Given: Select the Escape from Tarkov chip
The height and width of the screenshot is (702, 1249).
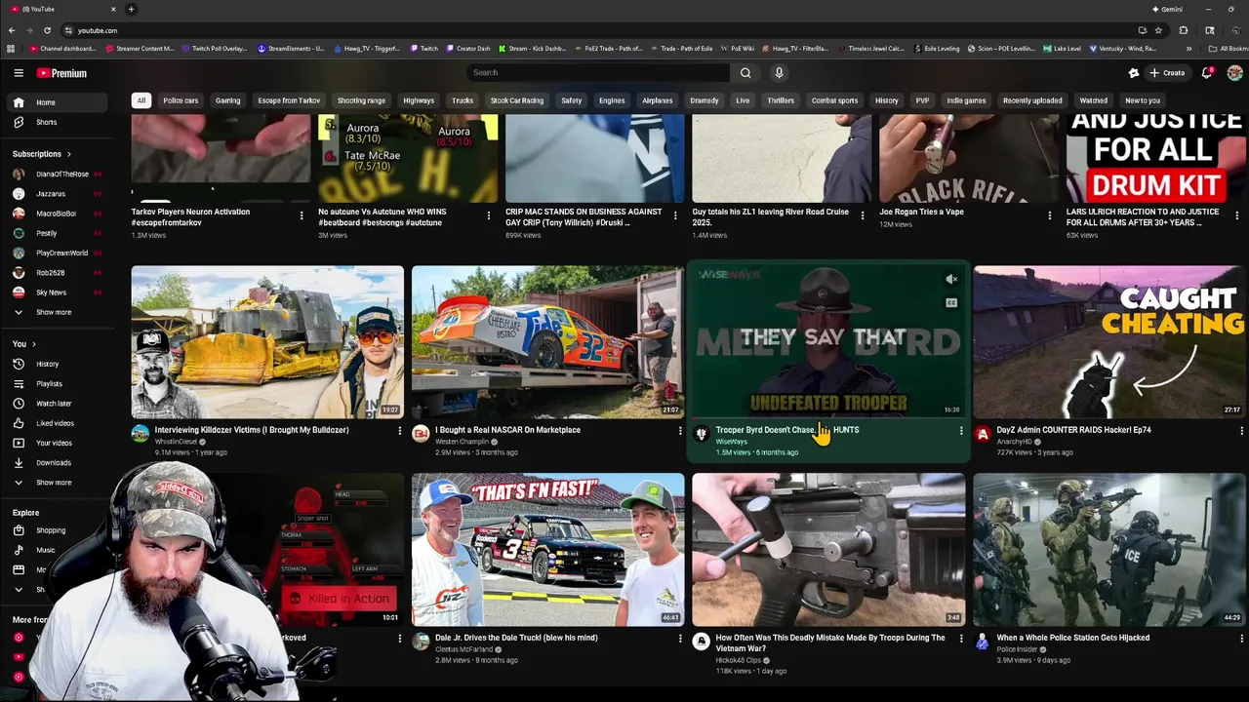Looking at the screenshot, I should pyautogui.click(x=289, y=100).
